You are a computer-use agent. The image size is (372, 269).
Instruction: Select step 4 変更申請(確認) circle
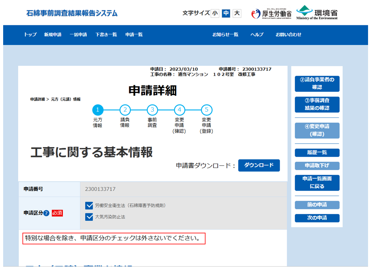point(179,110)
